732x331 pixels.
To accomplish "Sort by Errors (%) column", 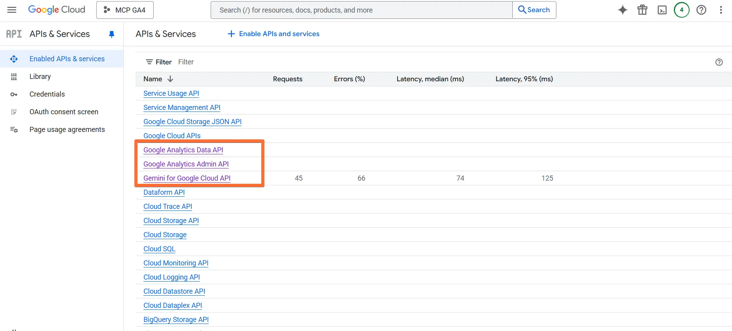I will 349,79.
